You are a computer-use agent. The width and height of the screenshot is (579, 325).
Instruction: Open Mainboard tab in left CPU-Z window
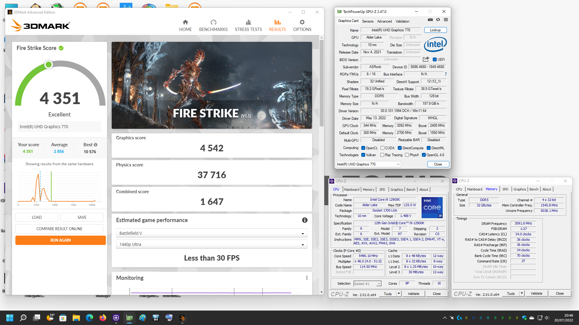click(x=352, y=190)
